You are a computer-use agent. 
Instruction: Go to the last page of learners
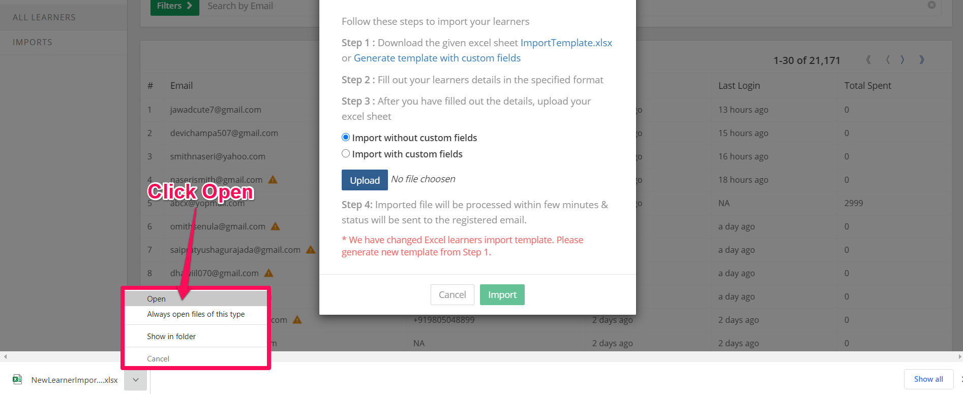click(x=922, y=60)
